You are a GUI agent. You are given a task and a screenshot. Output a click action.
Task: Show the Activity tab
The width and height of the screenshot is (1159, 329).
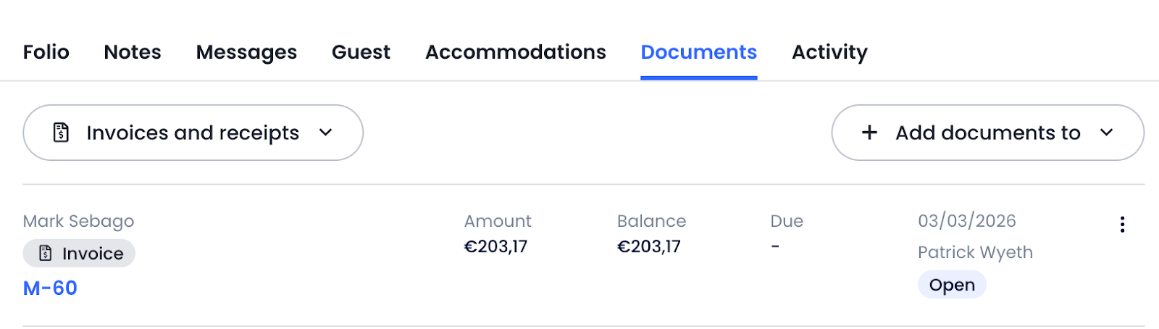(x=829, y=52)
